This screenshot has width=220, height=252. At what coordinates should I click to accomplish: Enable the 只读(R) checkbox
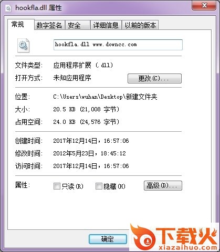(x=57, y=186)
